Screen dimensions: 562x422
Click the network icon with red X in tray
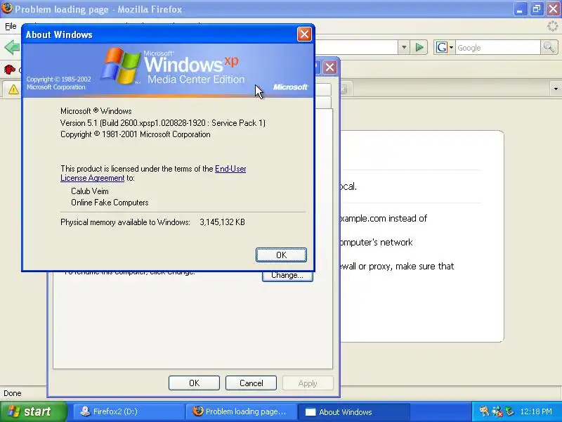497,411
